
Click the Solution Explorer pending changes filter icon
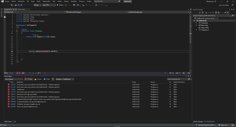pyautogui.click(x=207, y=13)
